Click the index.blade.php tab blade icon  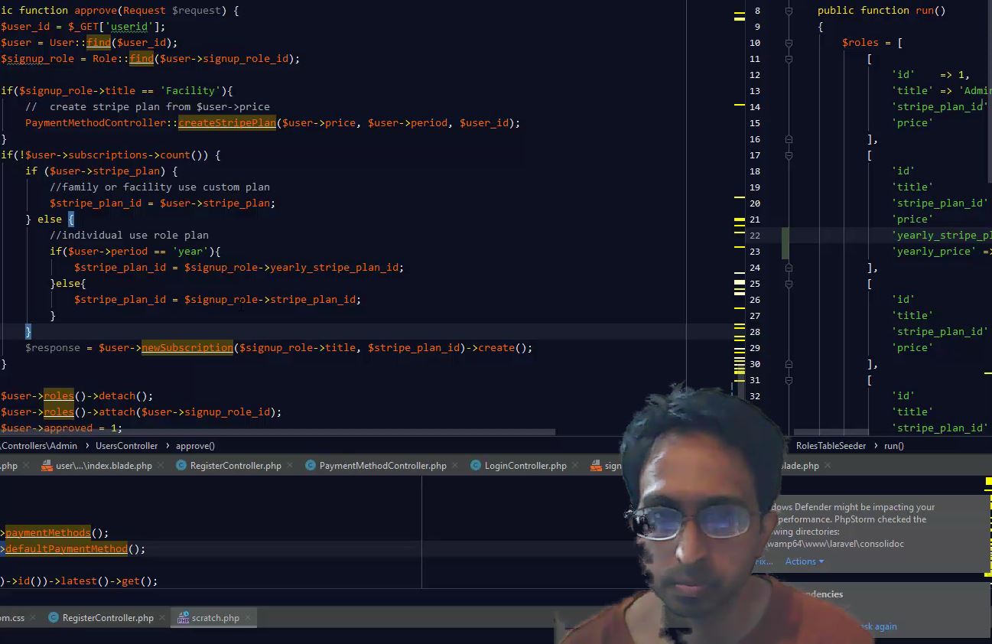click(47, 465)
